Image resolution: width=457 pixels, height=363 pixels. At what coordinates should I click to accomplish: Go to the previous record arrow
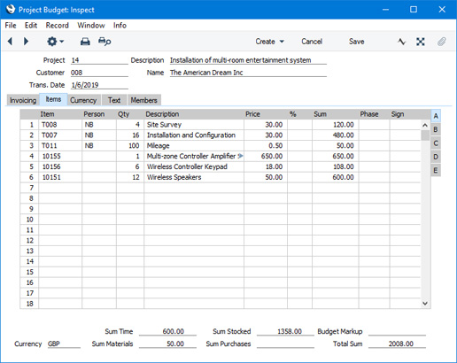click(10, 42)
